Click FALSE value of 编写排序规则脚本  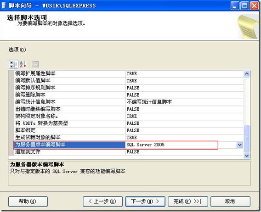coord(184,88)
